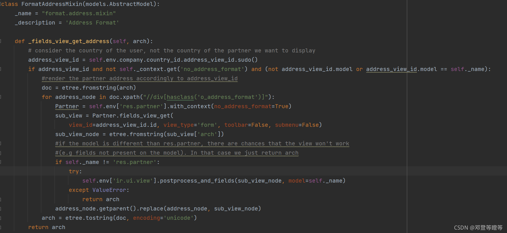This screenshot has height=233, width=507.
Task: Click the _description attribute name
Action: 35,23
